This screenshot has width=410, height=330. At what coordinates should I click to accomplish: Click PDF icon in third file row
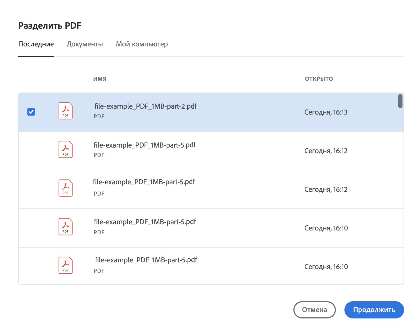click(x=66, y=188)
